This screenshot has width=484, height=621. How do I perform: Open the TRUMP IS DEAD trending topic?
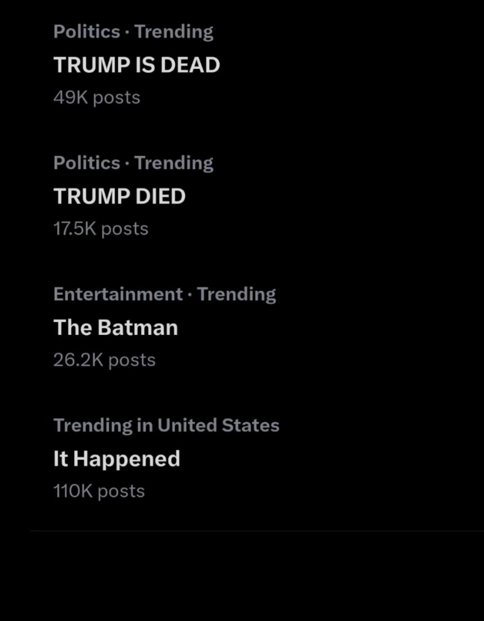click(x=136, y=65)
